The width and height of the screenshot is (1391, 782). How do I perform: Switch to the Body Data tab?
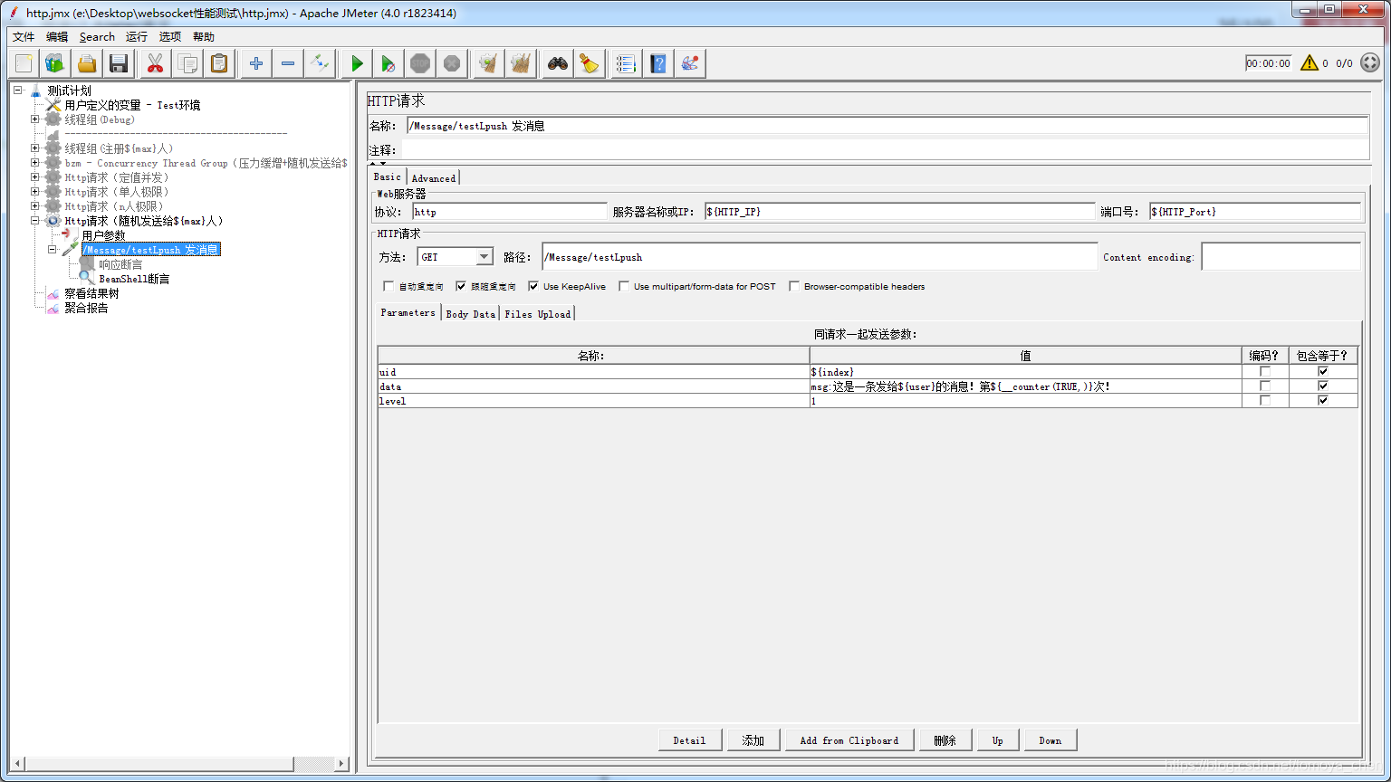[x=471, y=313]
